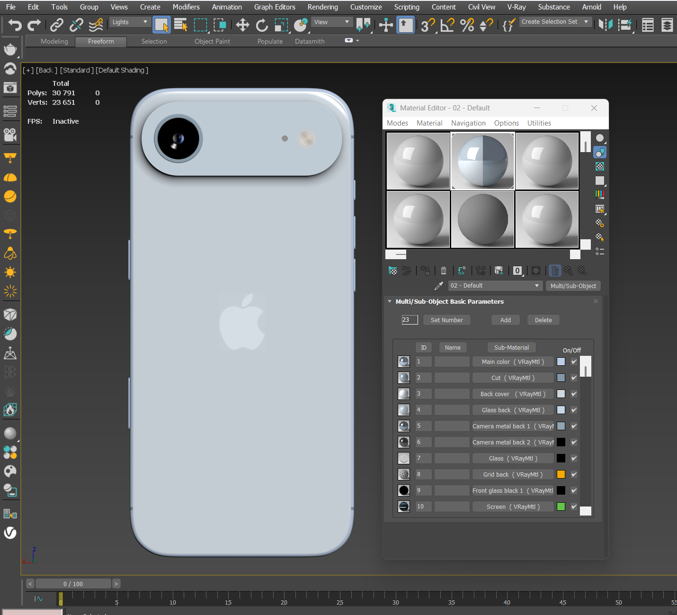Uncheck On/Off for Grid back material

[574, 474]
